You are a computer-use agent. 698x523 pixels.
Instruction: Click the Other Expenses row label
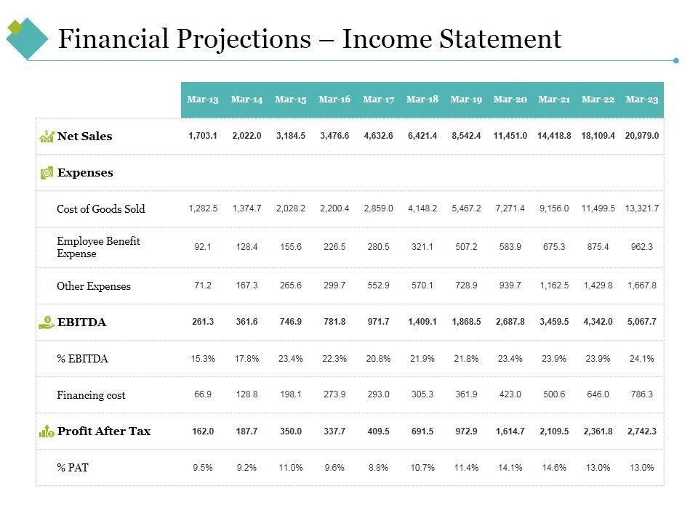tap(94, 286)
